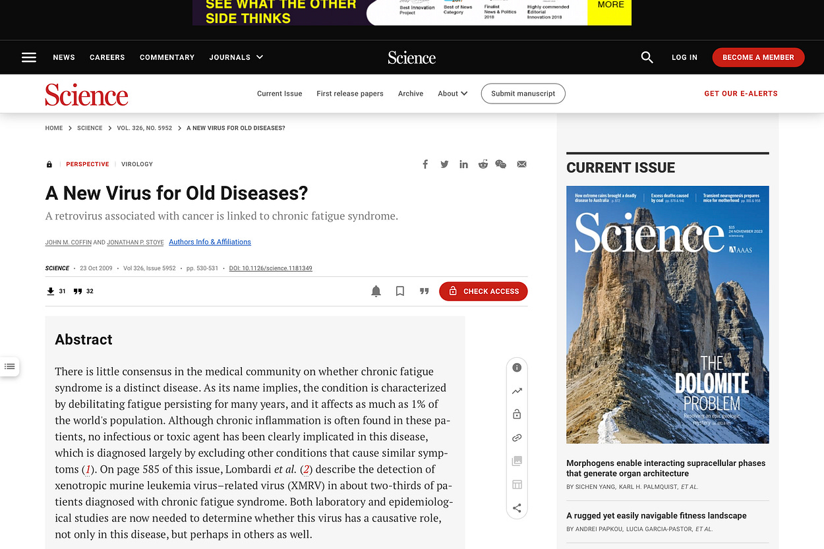Image resolution: width=824 pixels, height=549 pixels.
Task: Click the share icon in side toolbar
Action: click(517, 508)
